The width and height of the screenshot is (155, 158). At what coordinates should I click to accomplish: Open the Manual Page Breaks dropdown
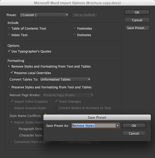point(68,95)
